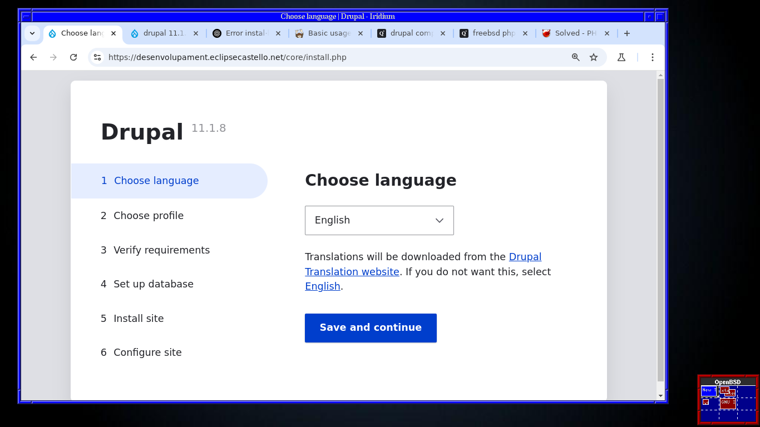Screen dimensions: 760x427
Task: Click the browser forward arrow
Action: click(53, 57)
